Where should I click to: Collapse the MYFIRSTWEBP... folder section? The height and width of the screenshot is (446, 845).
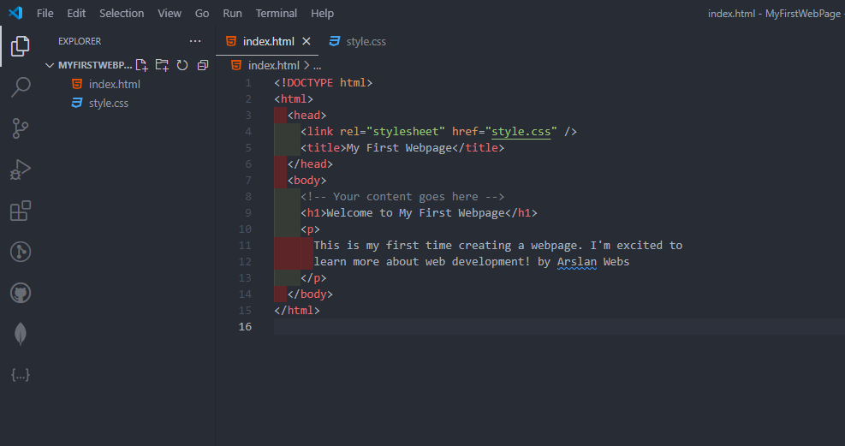[50, 65]
